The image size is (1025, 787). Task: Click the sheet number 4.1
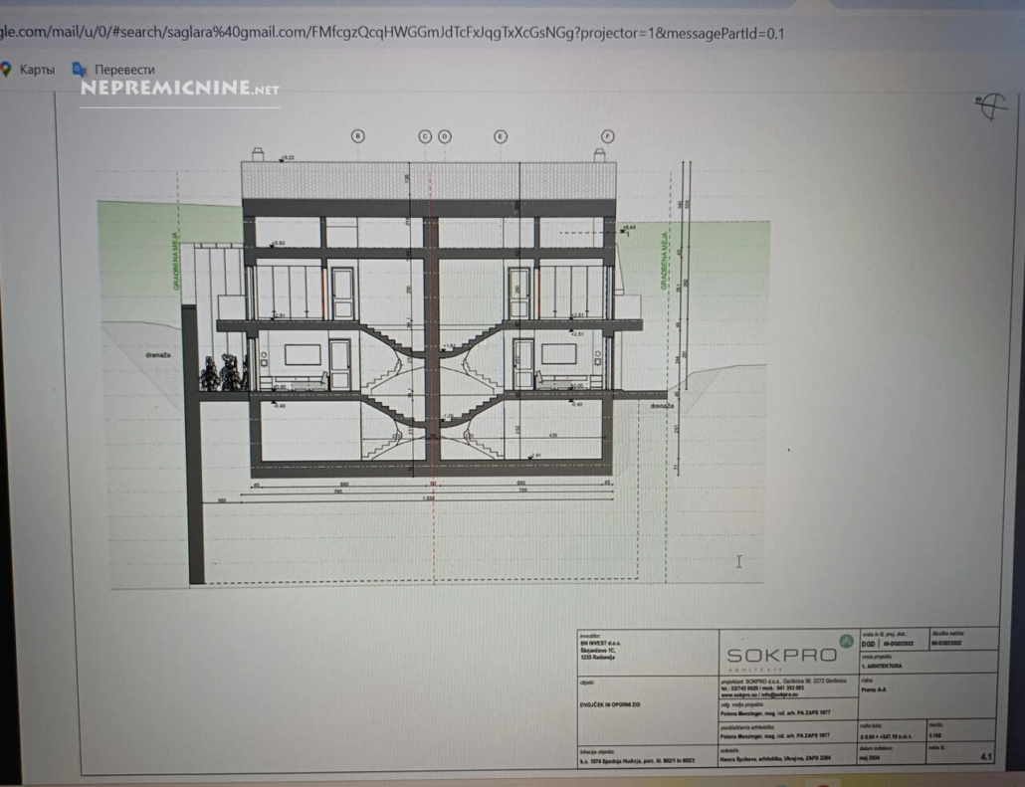984,757
